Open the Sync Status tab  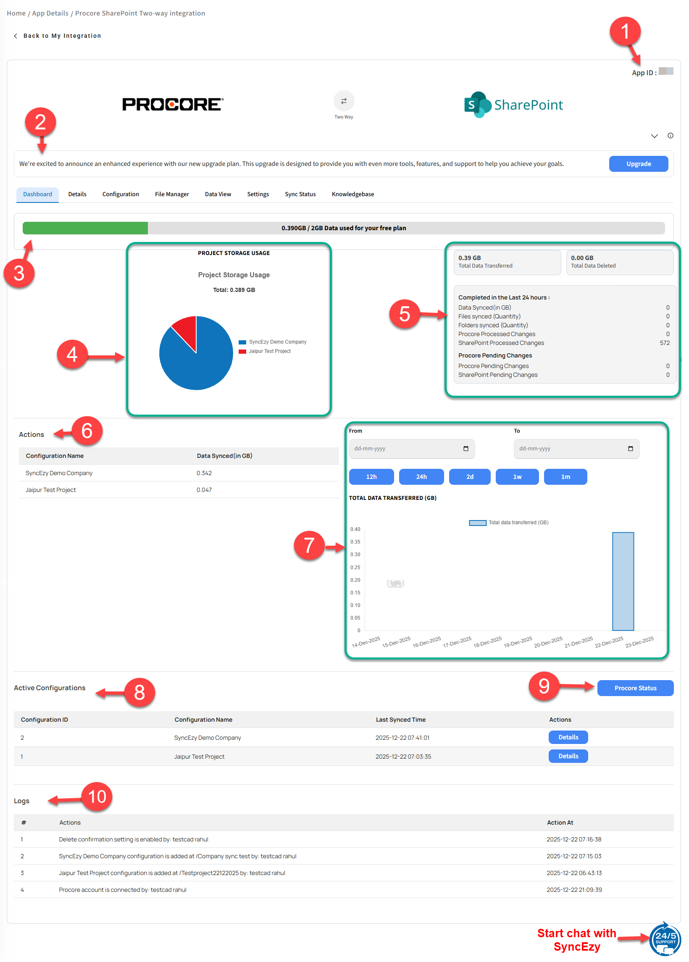pos(300,194)
